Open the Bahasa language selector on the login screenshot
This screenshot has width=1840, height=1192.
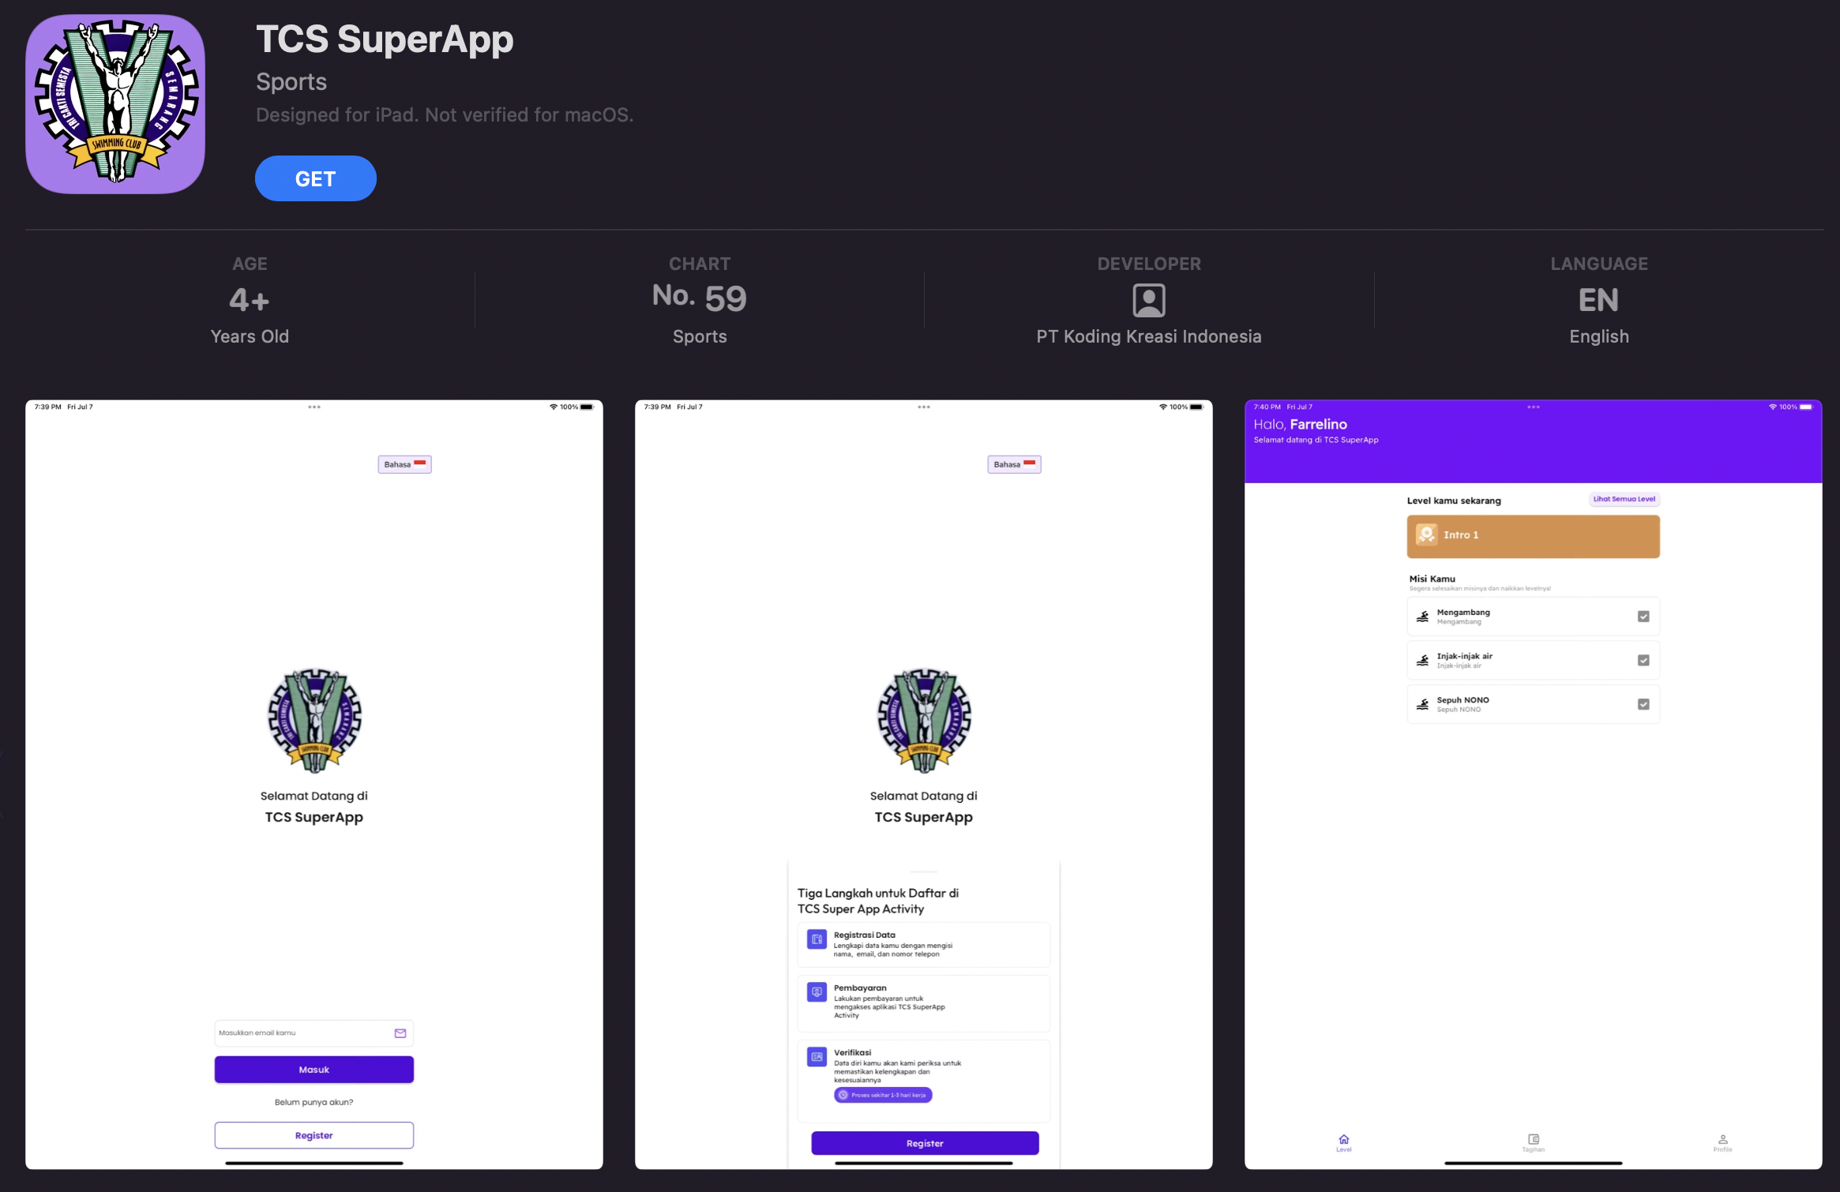[x=405, y=464]
